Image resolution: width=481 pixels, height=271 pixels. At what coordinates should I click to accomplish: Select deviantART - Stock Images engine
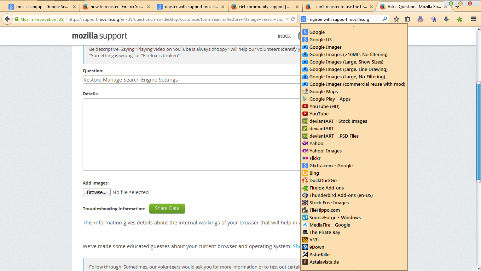click(x=354, y=121)
